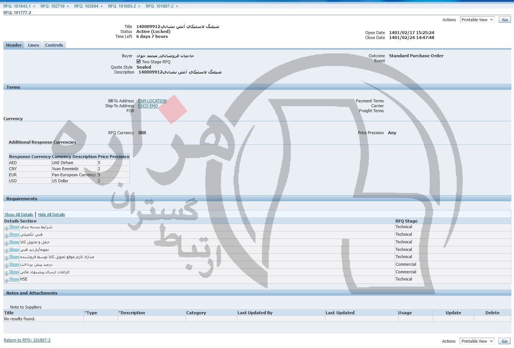
Task: Open breadcrumb RFQ: 102710
Action: (x=52, y=6)
